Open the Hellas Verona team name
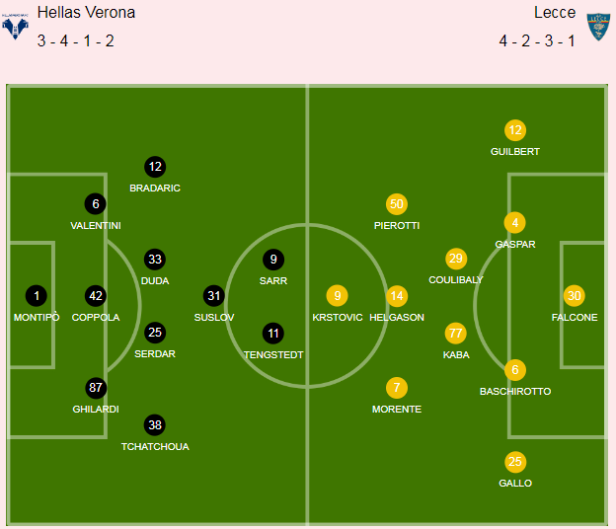 [x=86, y=13]
